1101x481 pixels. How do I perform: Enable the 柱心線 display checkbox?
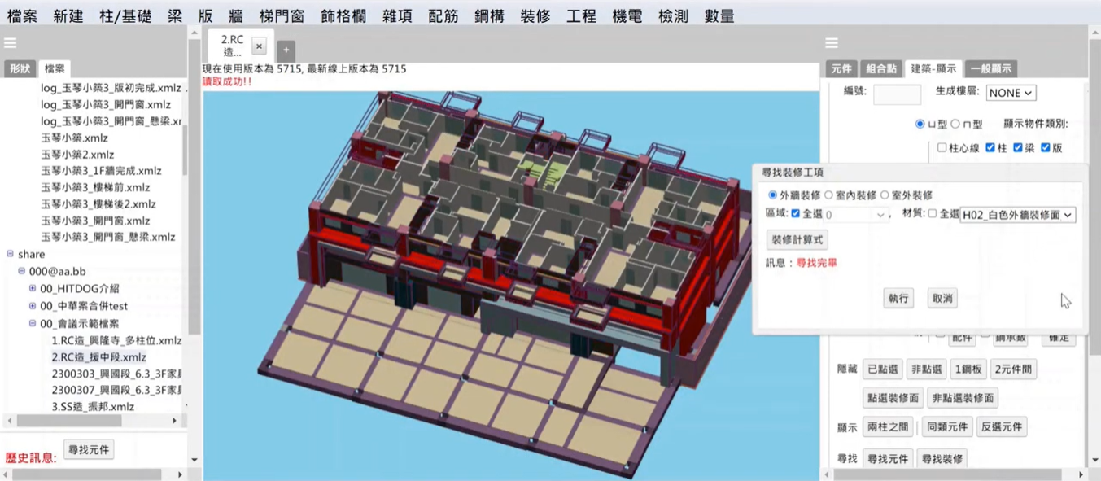[942, 148]
